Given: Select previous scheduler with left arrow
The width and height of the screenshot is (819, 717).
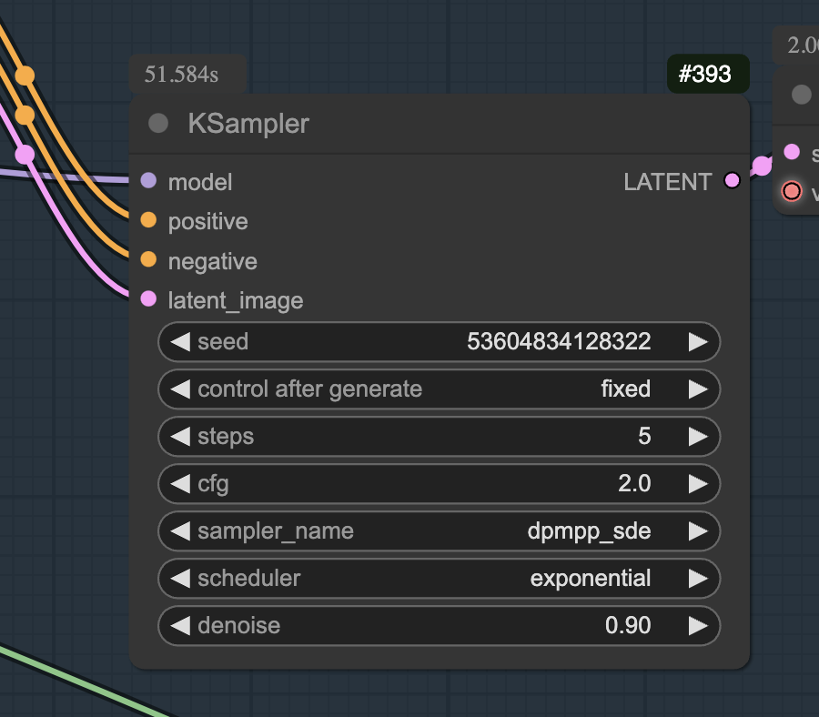Looking at the screenshot, I should (181, 579).
